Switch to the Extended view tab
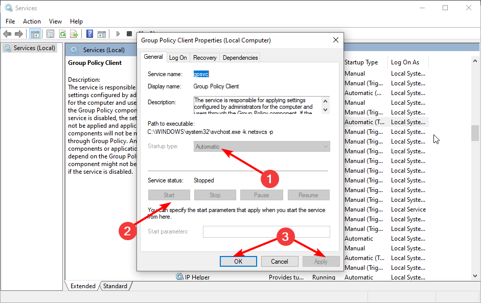The width and height of the screenshot is (481, 303). click(x=83, y=286)
